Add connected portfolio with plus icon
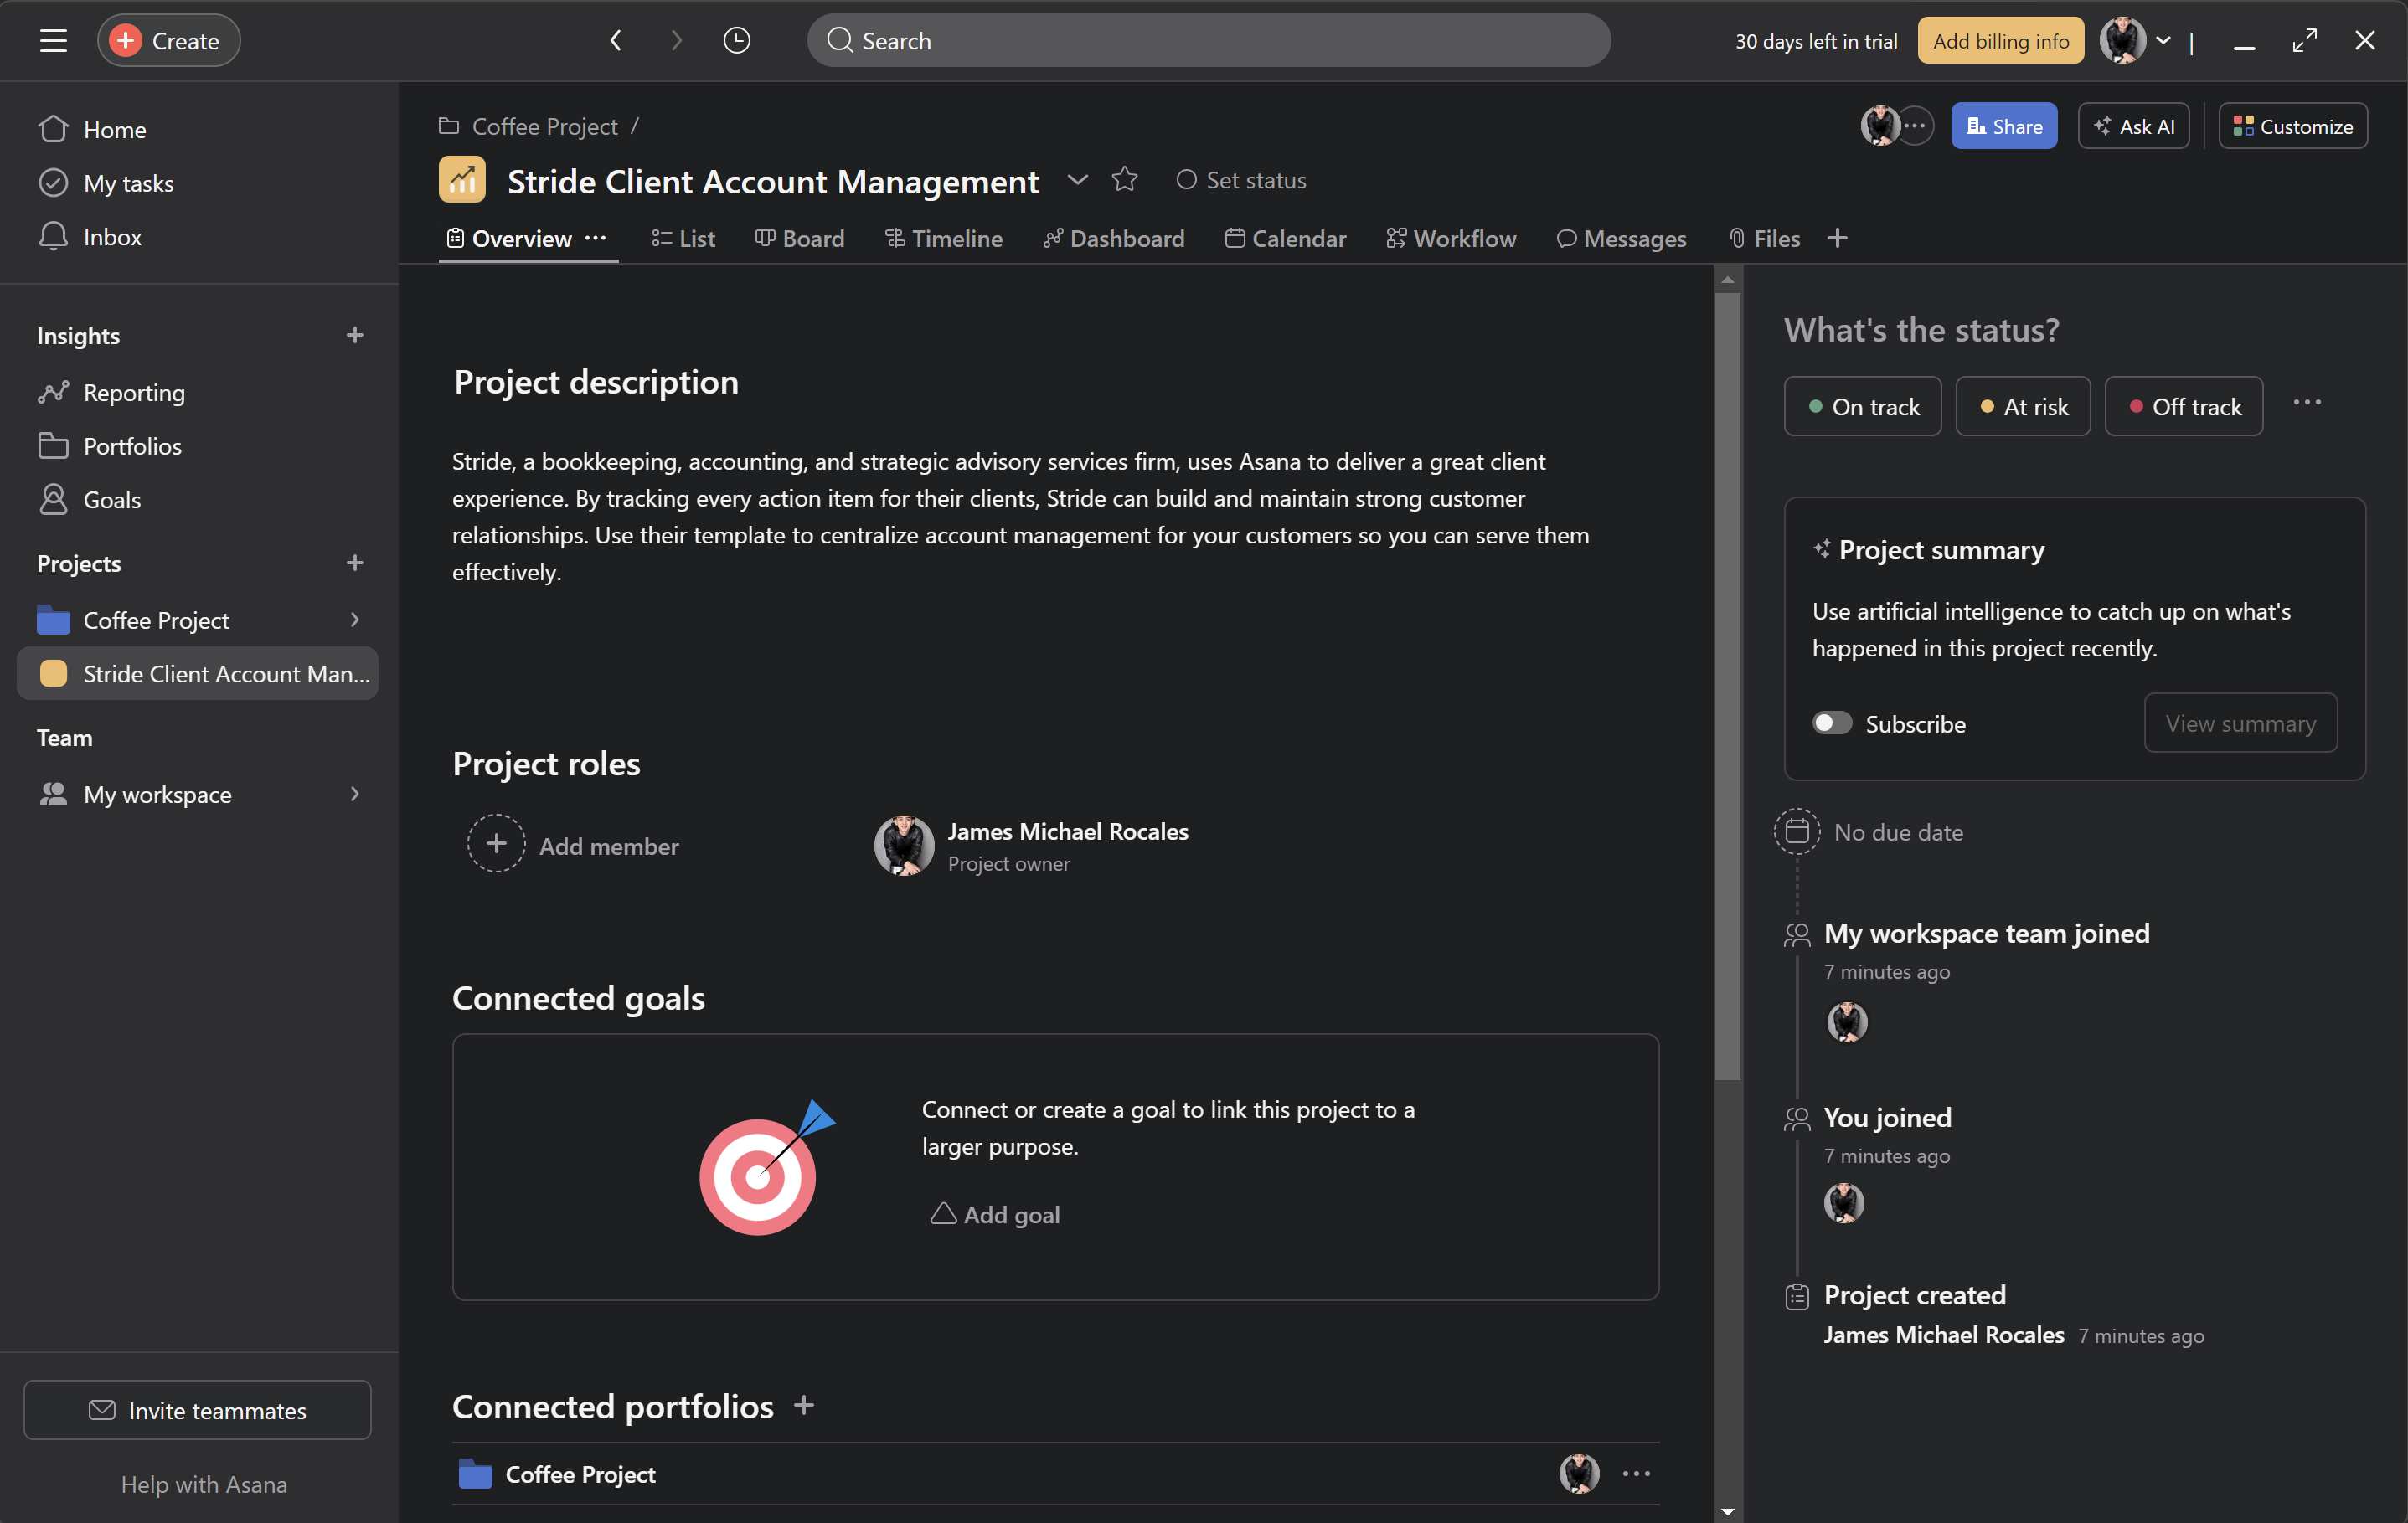This screenshot has width=2408, height=1523. pos(804,1406)
